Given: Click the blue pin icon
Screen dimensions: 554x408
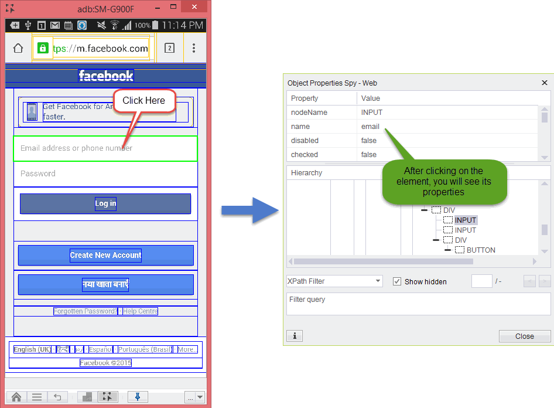Looking at the screenshot, I should click(138, 397).
